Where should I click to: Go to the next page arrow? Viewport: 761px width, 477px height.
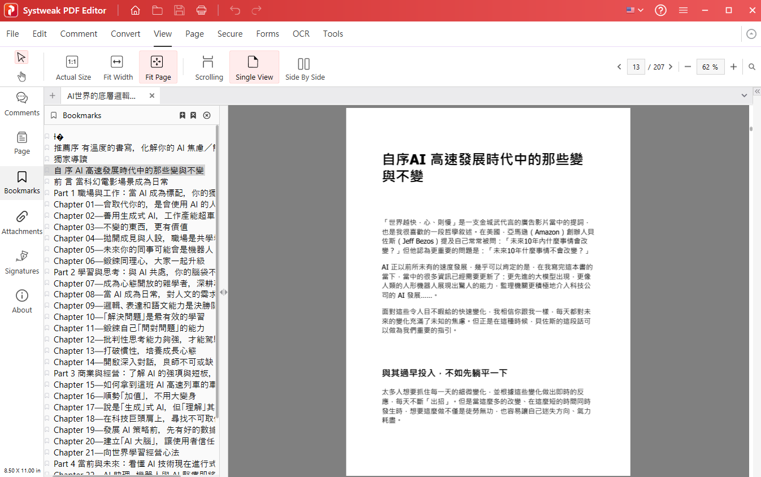(671, 67)
